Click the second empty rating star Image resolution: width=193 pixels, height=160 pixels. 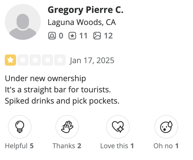pos(23,60)
